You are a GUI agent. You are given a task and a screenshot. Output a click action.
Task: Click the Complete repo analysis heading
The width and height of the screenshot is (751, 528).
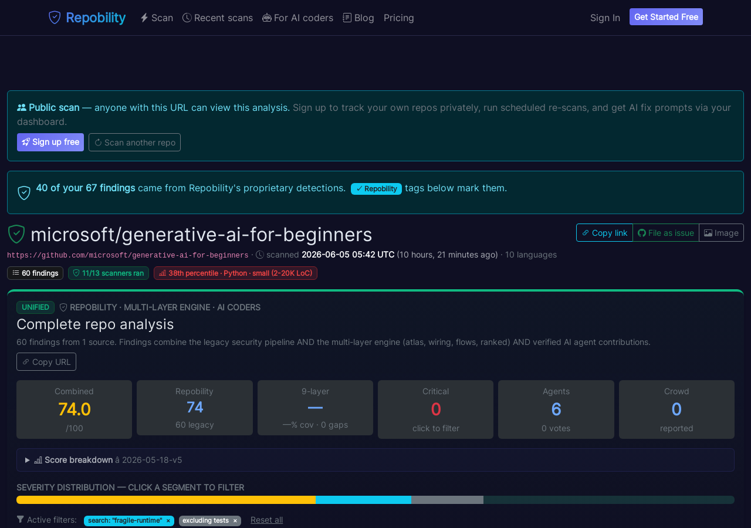coord(95,324)
